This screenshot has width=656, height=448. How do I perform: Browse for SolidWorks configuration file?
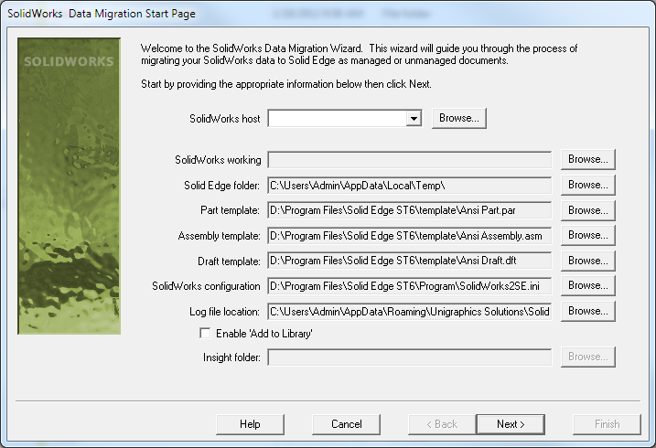click(x=587, y=285)
